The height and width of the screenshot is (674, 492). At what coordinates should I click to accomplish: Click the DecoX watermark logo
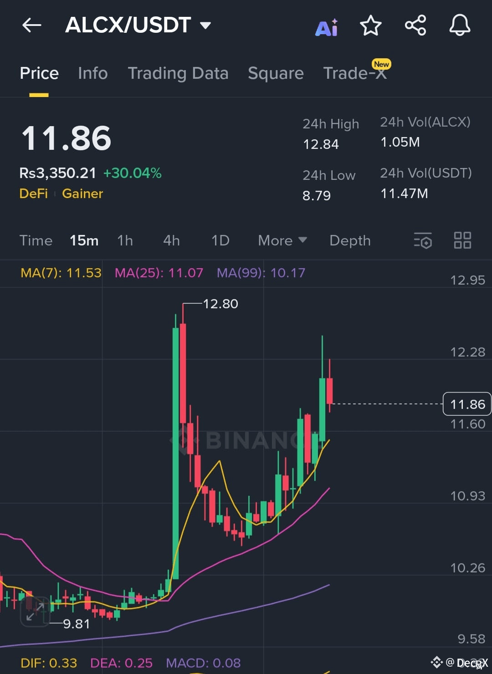pos(436,663)
